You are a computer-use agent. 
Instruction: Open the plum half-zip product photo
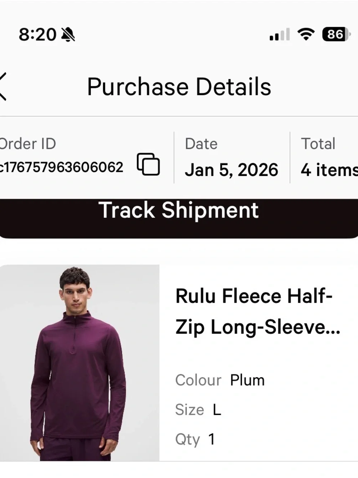[80, 363]
